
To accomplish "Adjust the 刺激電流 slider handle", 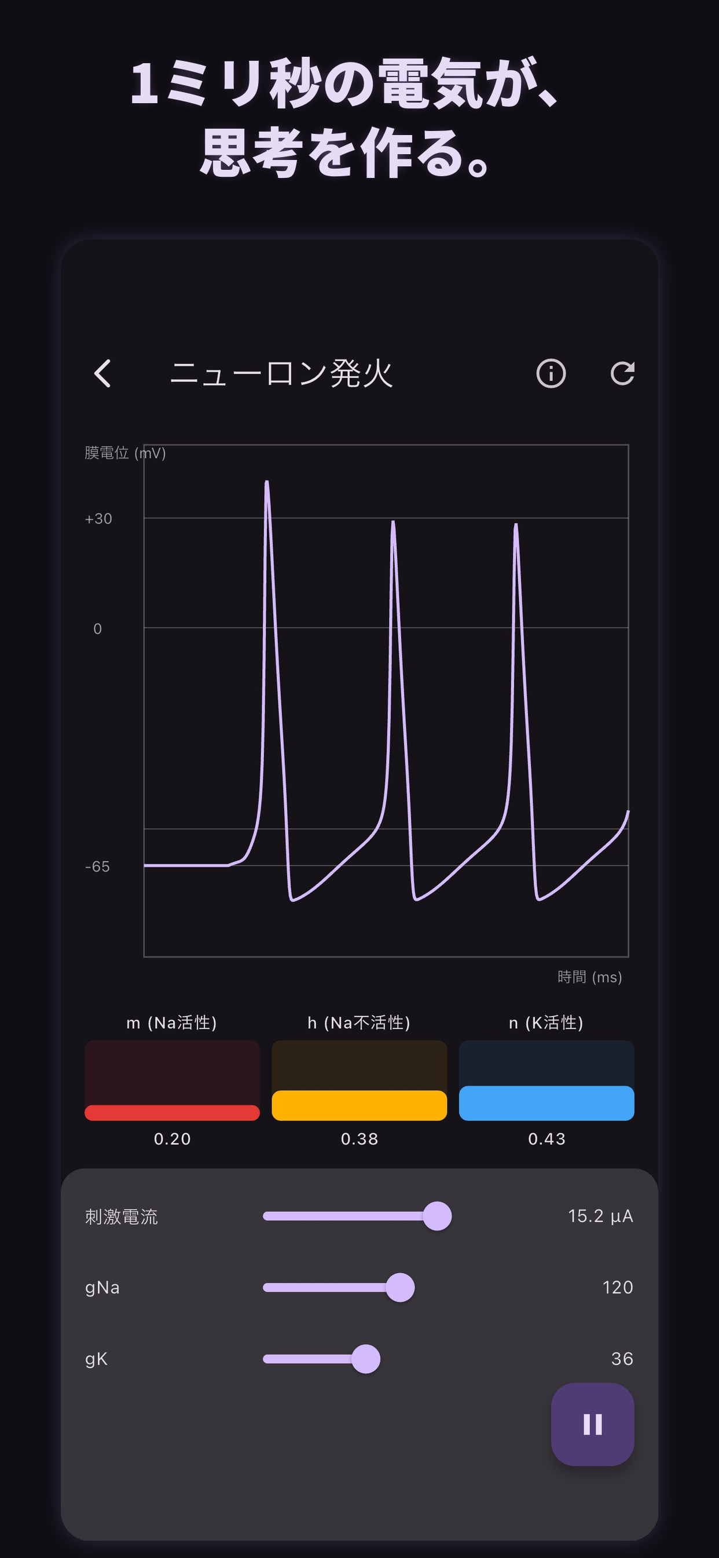I will point(437,1215).
